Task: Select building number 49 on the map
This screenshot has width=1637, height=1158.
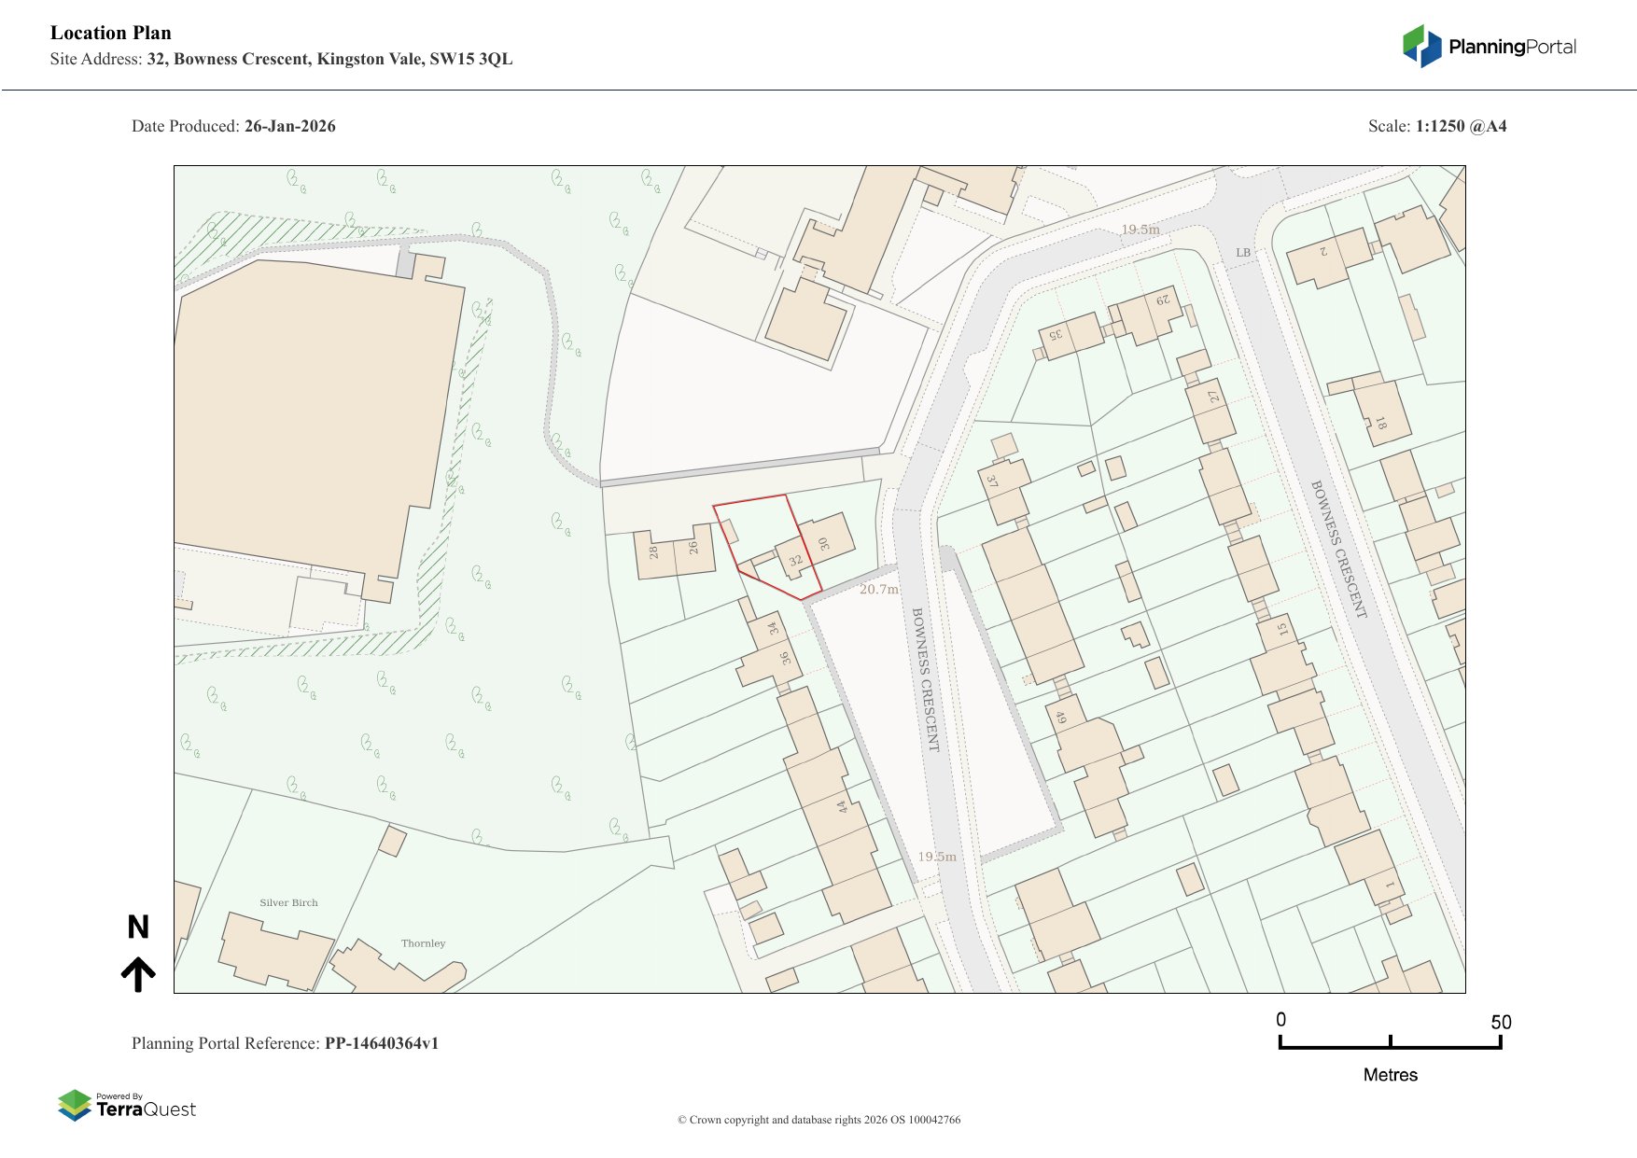Action: point(1060,718)
